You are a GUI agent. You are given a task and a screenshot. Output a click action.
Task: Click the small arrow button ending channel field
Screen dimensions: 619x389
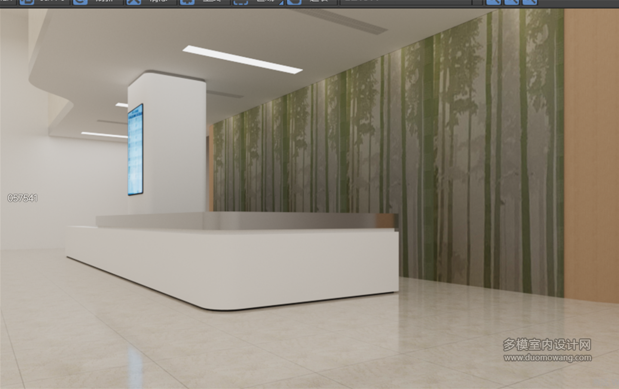(x=477, y=2)
